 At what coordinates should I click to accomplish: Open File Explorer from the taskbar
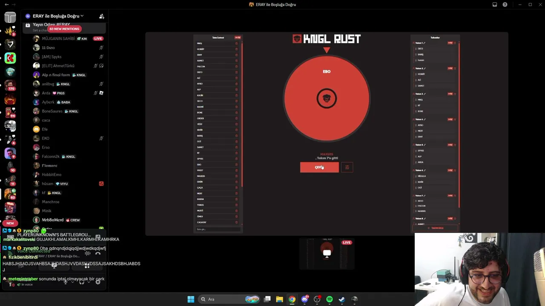[279, 299]
